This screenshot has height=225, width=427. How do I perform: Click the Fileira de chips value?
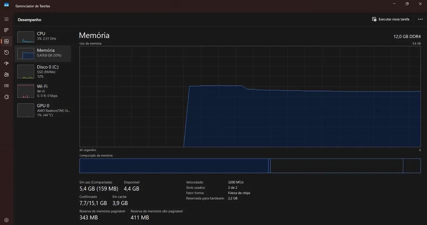click(239, 193)
